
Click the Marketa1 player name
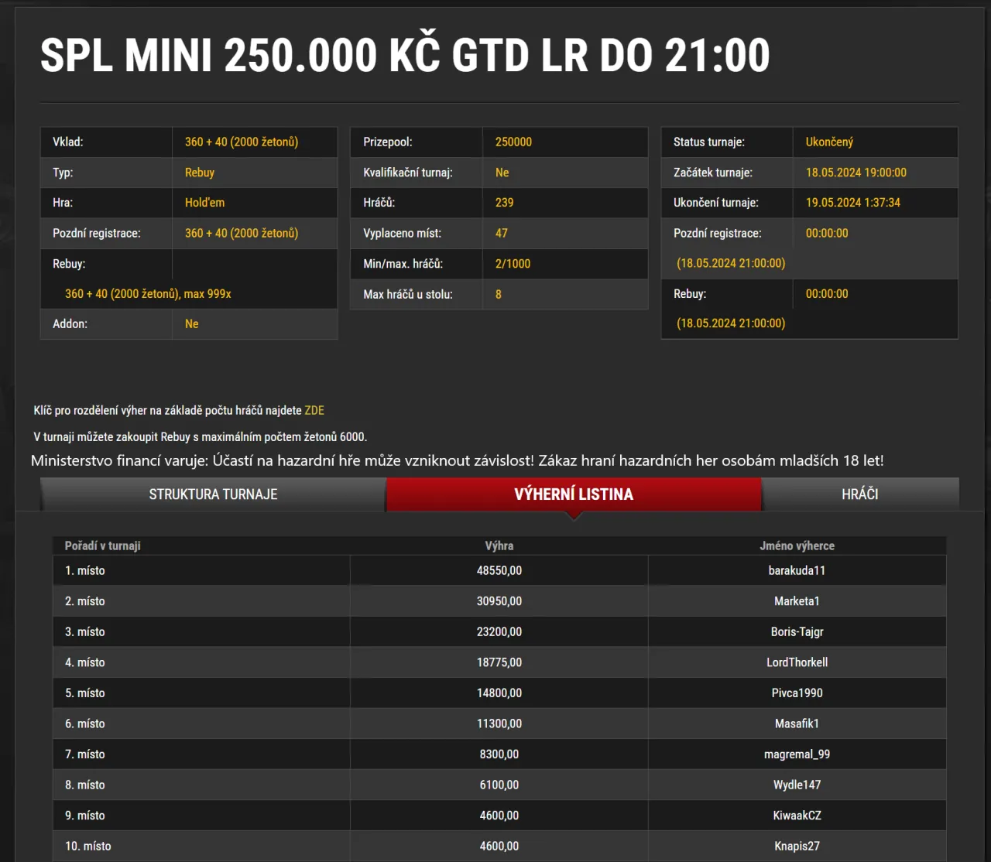click(x=797, y=600)
